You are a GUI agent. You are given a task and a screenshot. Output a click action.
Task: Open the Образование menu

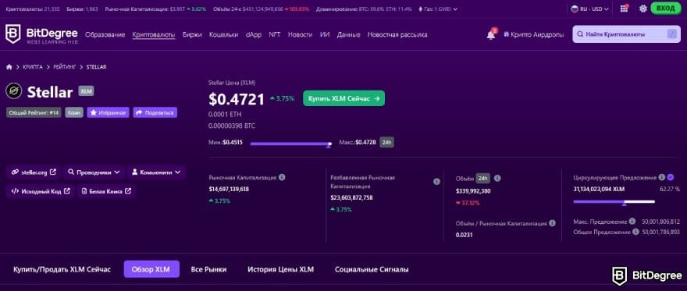105,34
